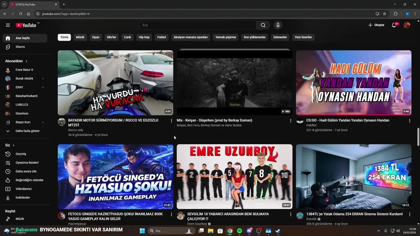This screenshot has width=420, height=236.
Task: Select the Son yüklenenler chip
Action: [x=255, y=37]
